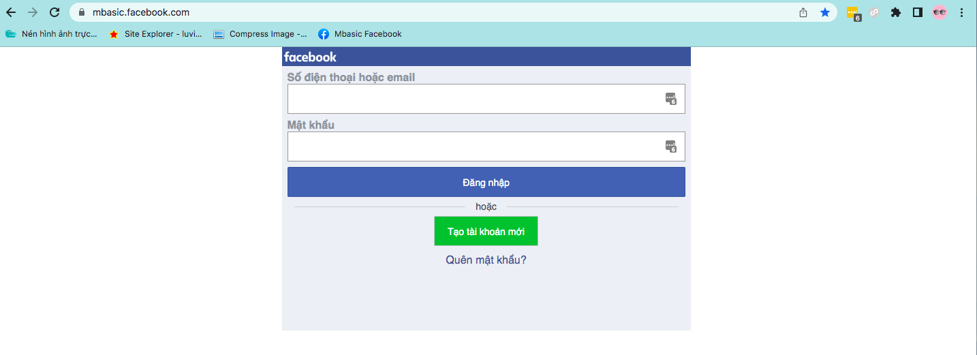977x355 pixels.
Task: Click password manager icon in password field
Action: [671, 146]
